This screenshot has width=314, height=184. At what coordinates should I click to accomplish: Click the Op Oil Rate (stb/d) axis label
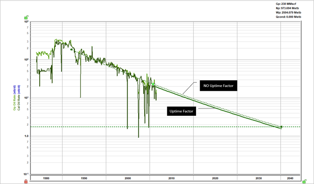(14, 98)
